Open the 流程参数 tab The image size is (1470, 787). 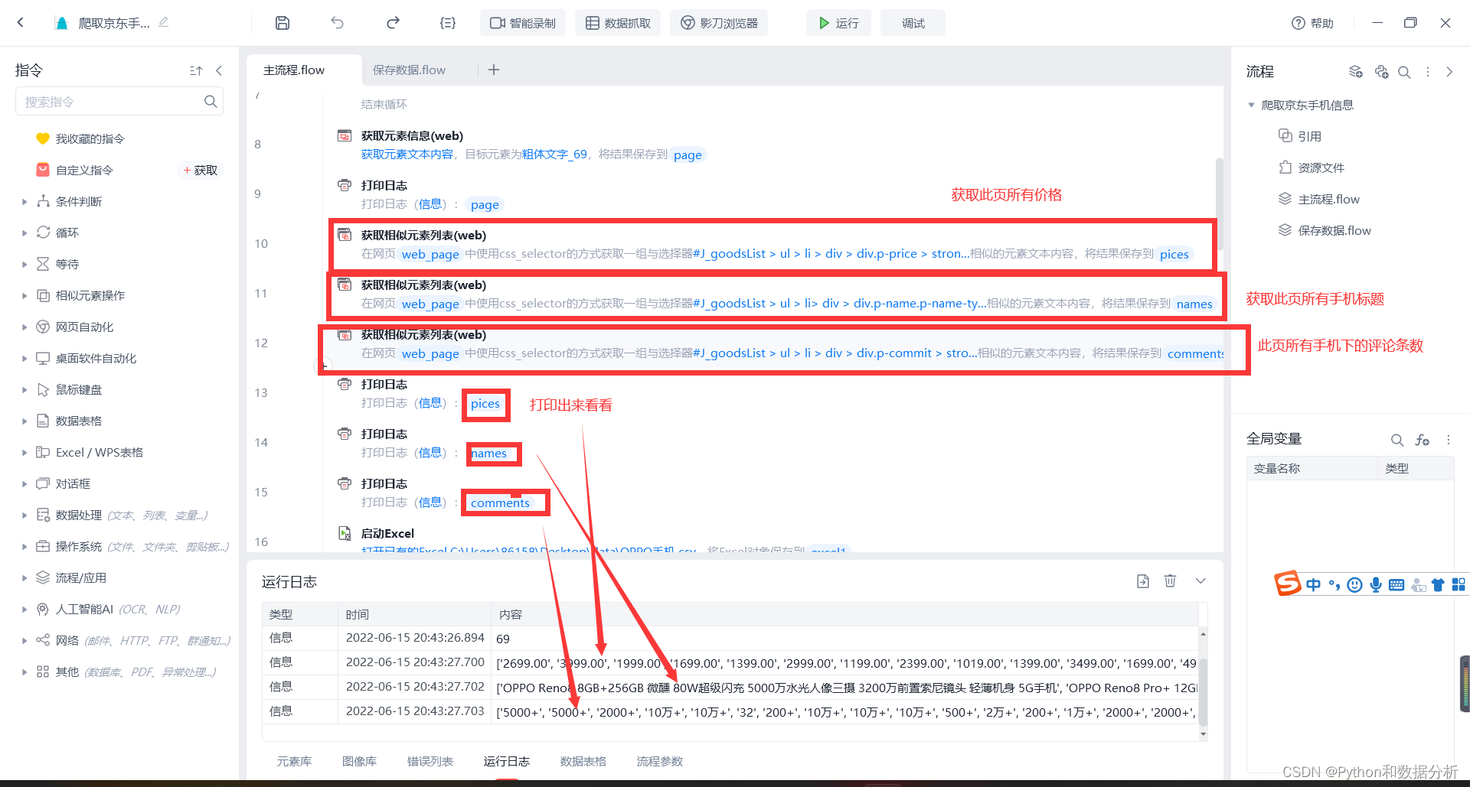click(660, 761)
